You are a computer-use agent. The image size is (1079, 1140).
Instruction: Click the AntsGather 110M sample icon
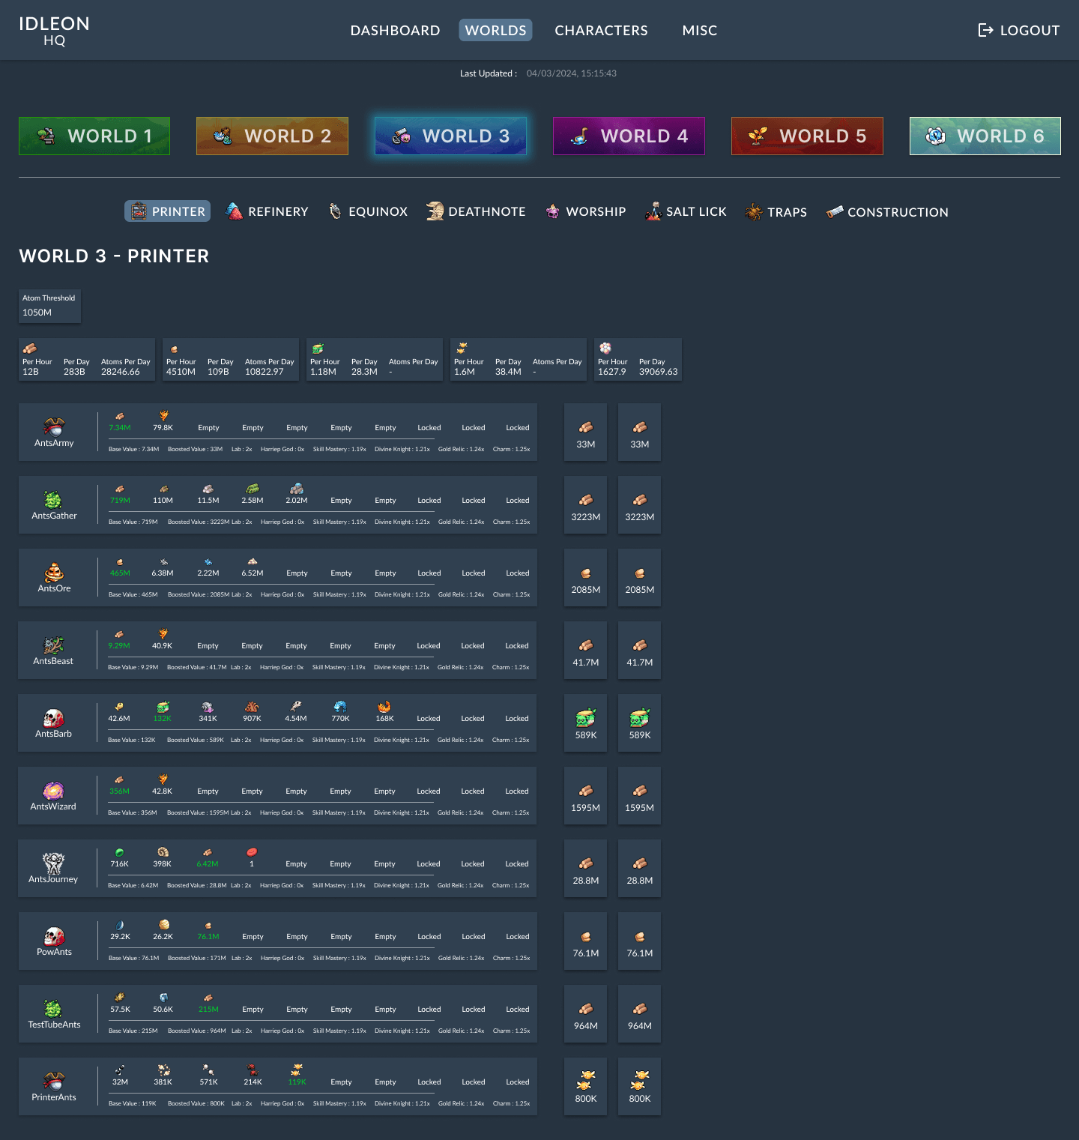pos(163,489)
